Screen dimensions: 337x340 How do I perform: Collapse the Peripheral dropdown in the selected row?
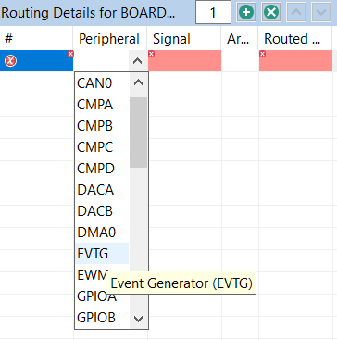point(138,61)
